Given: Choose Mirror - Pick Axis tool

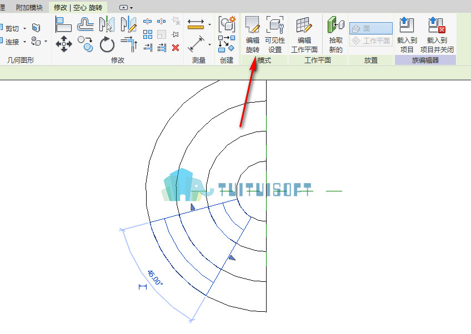Looking at the screenshot, I should (x=107, y=24).
